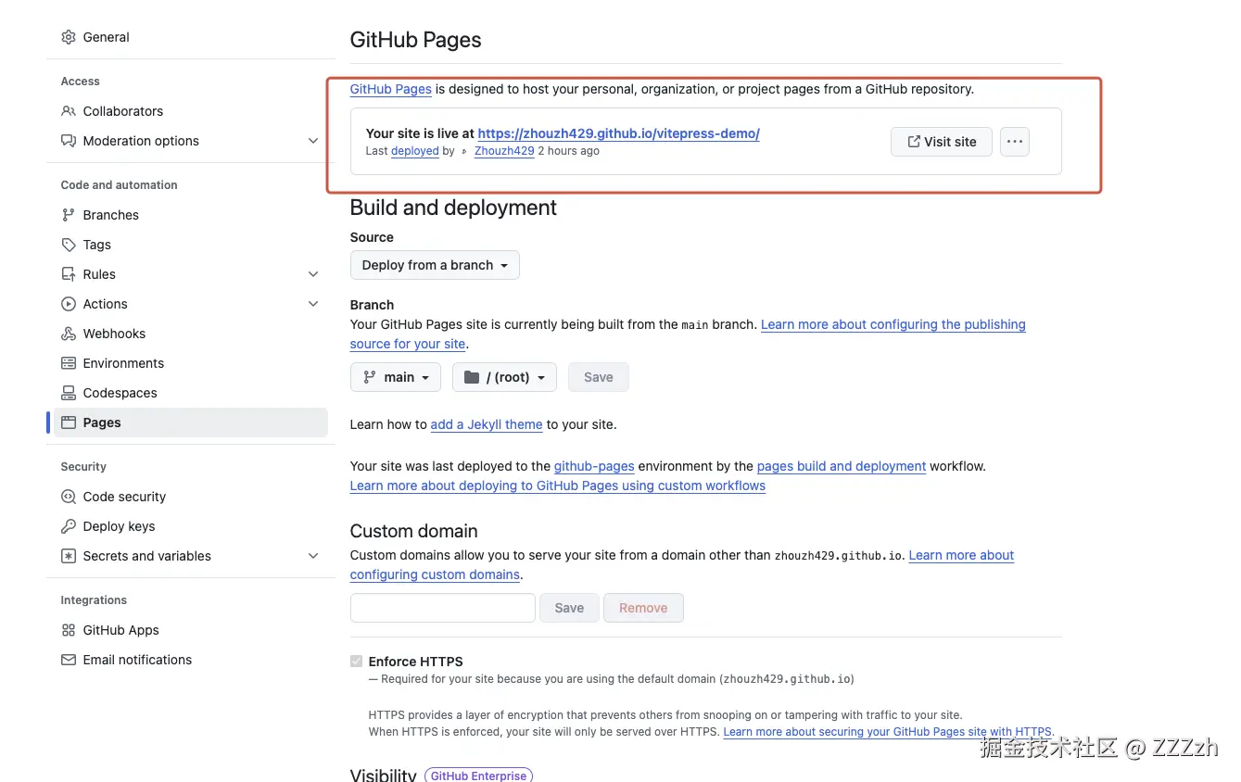
Task: Click the Deploy keys key icon
Action: click(69, 526)
